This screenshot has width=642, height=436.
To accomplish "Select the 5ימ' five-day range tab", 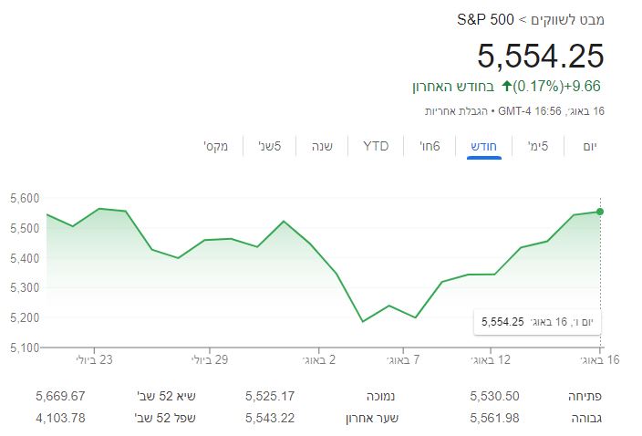I will tap(538, 146).
